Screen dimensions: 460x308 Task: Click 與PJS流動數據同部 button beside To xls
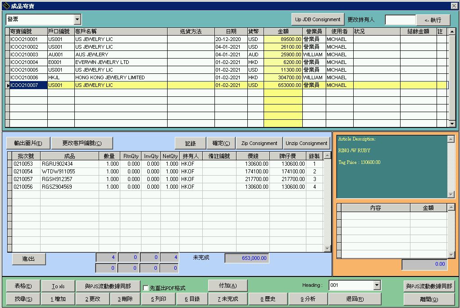click(x=108, y=286)
